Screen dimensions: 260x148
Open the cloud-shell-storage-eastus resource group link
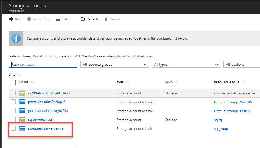(235, 93)
